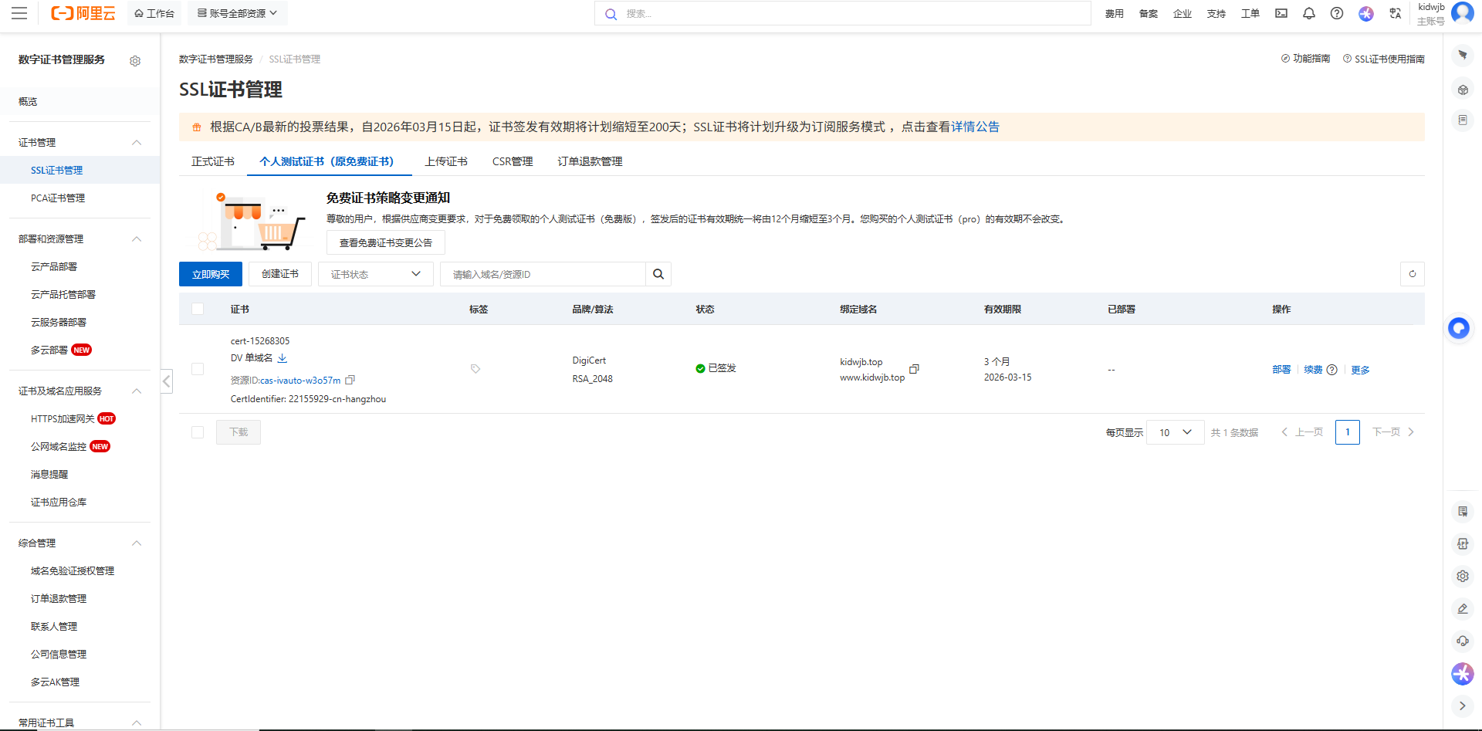Screen dimensions: 1482x731
Task: Click the refresh icon above the table
Action: (1412, 274)
